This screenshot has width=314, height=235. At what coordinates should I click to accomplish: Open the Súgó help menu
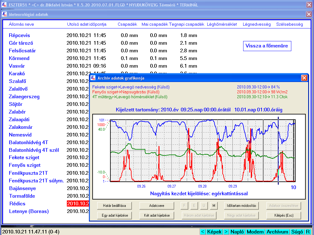point(297,232)
